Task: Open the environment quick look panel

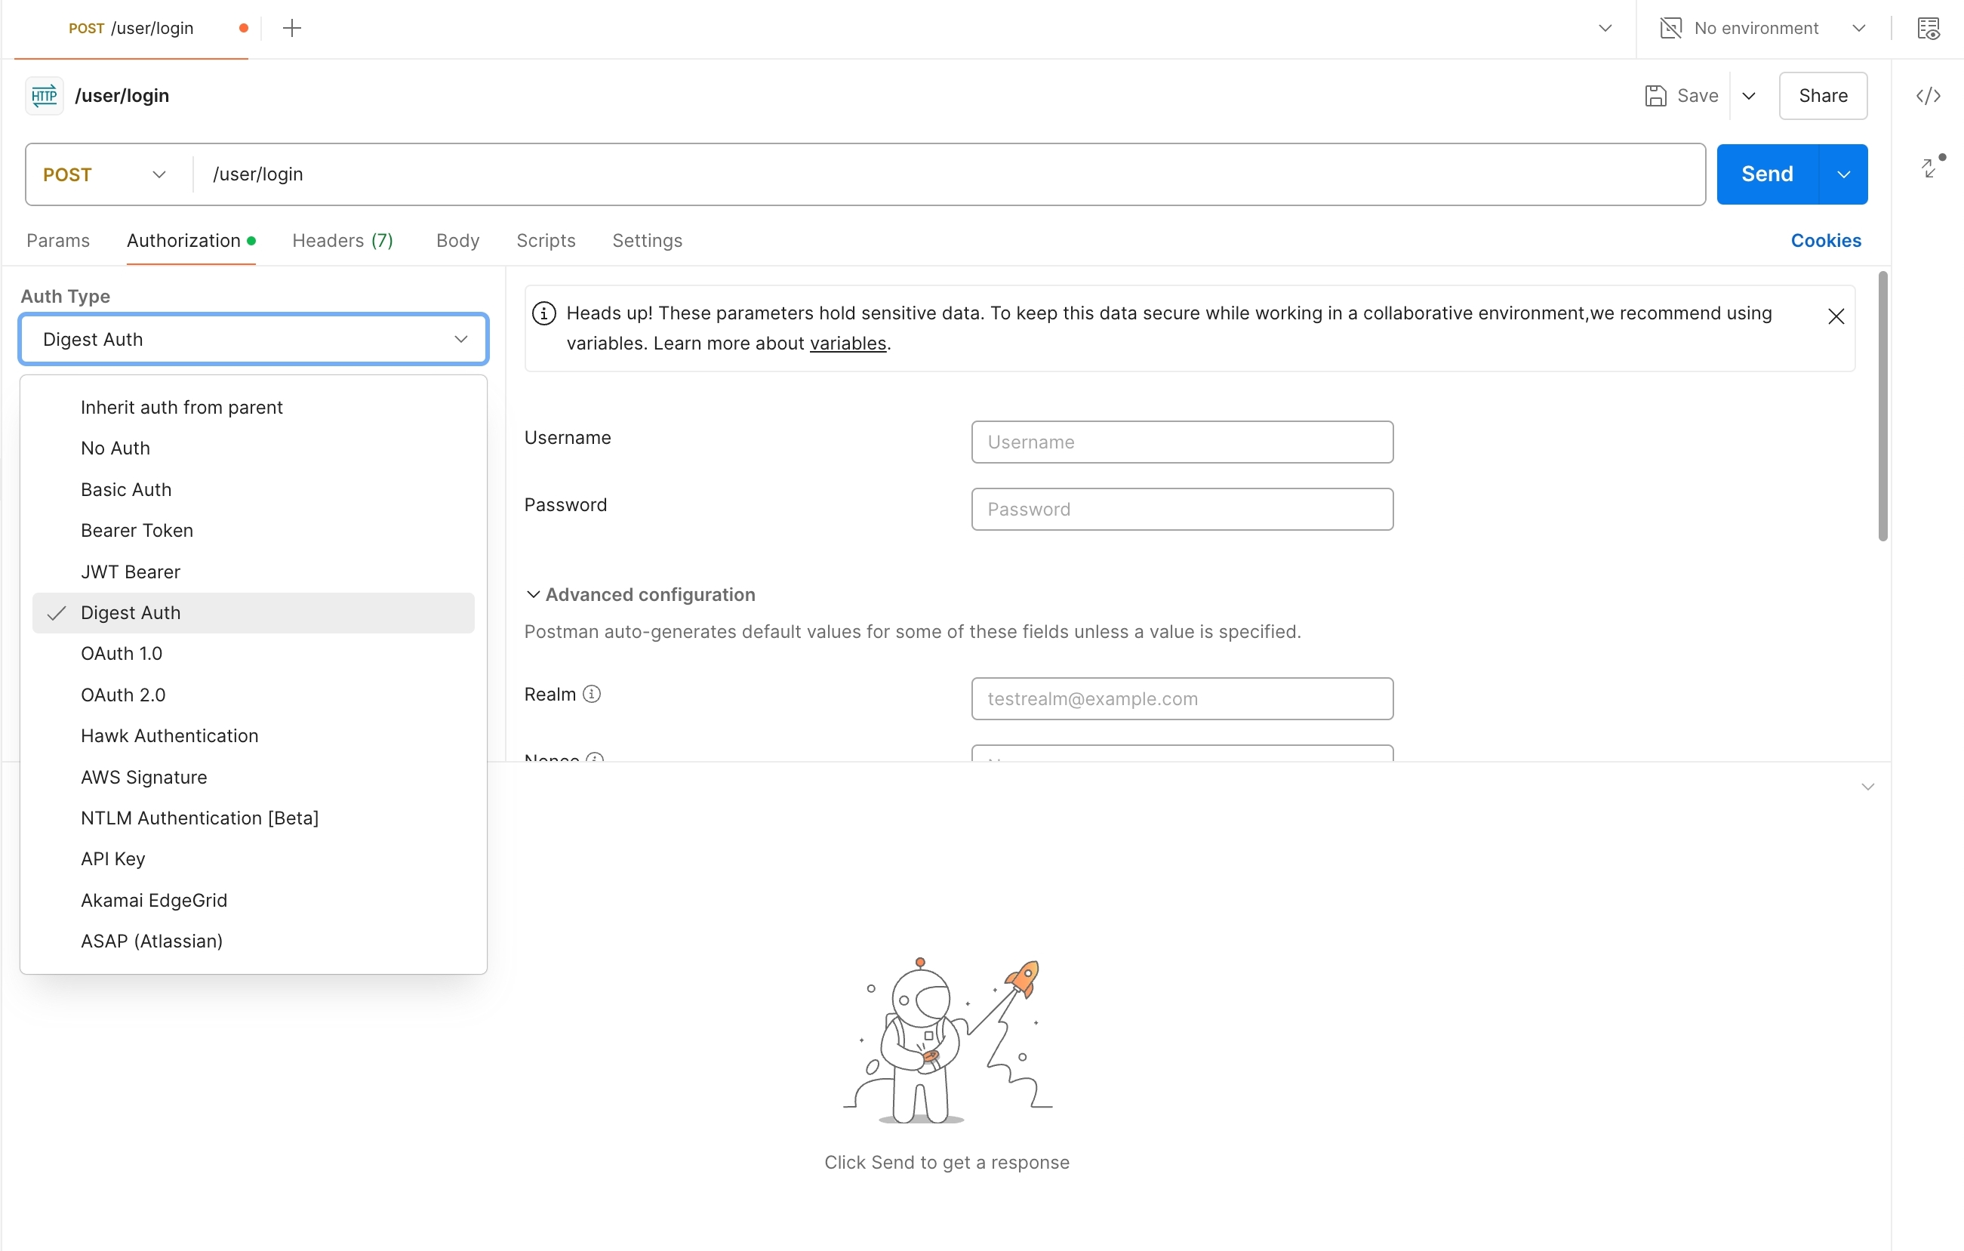Action: pos(1930,28)
